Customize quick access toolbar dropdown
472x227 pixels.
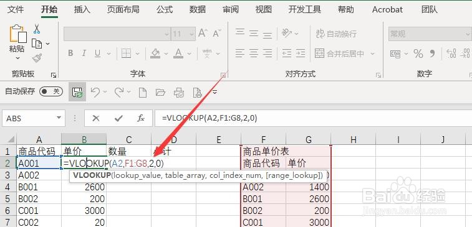point(214,92)
